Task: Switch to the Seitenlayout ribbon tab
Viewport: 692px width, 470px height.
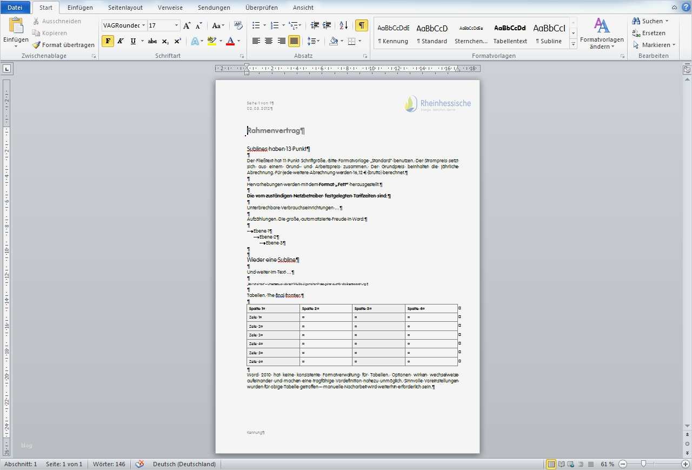Action: click(125, 8)
